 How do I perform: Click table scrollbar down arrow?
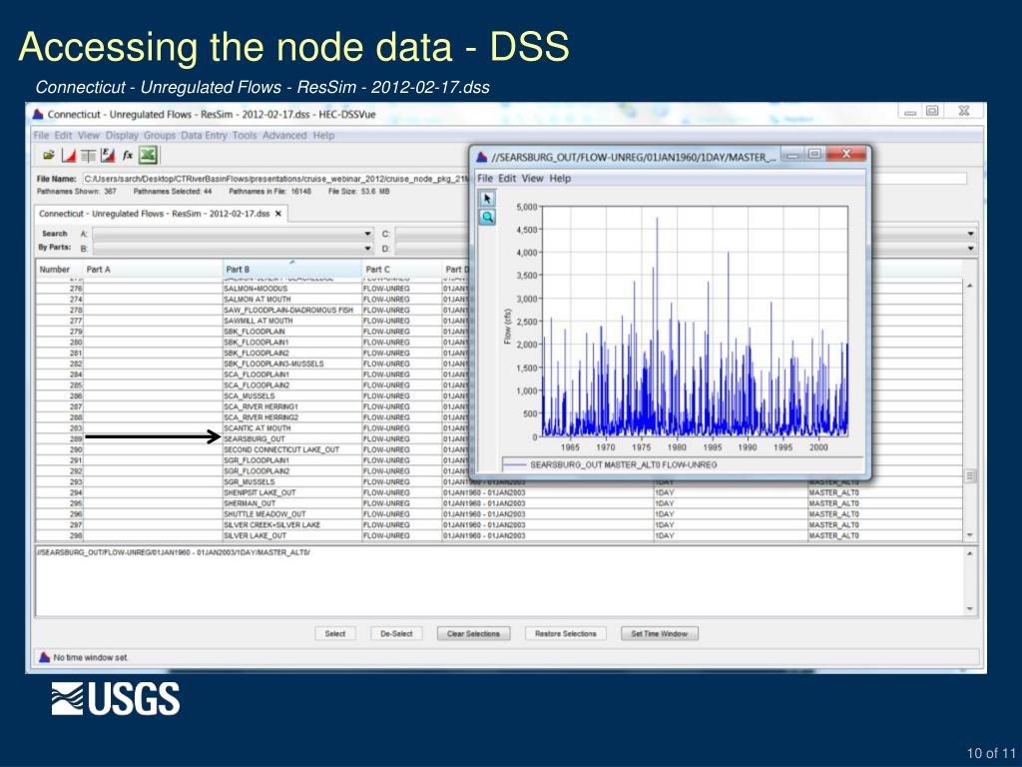point(970,535)
